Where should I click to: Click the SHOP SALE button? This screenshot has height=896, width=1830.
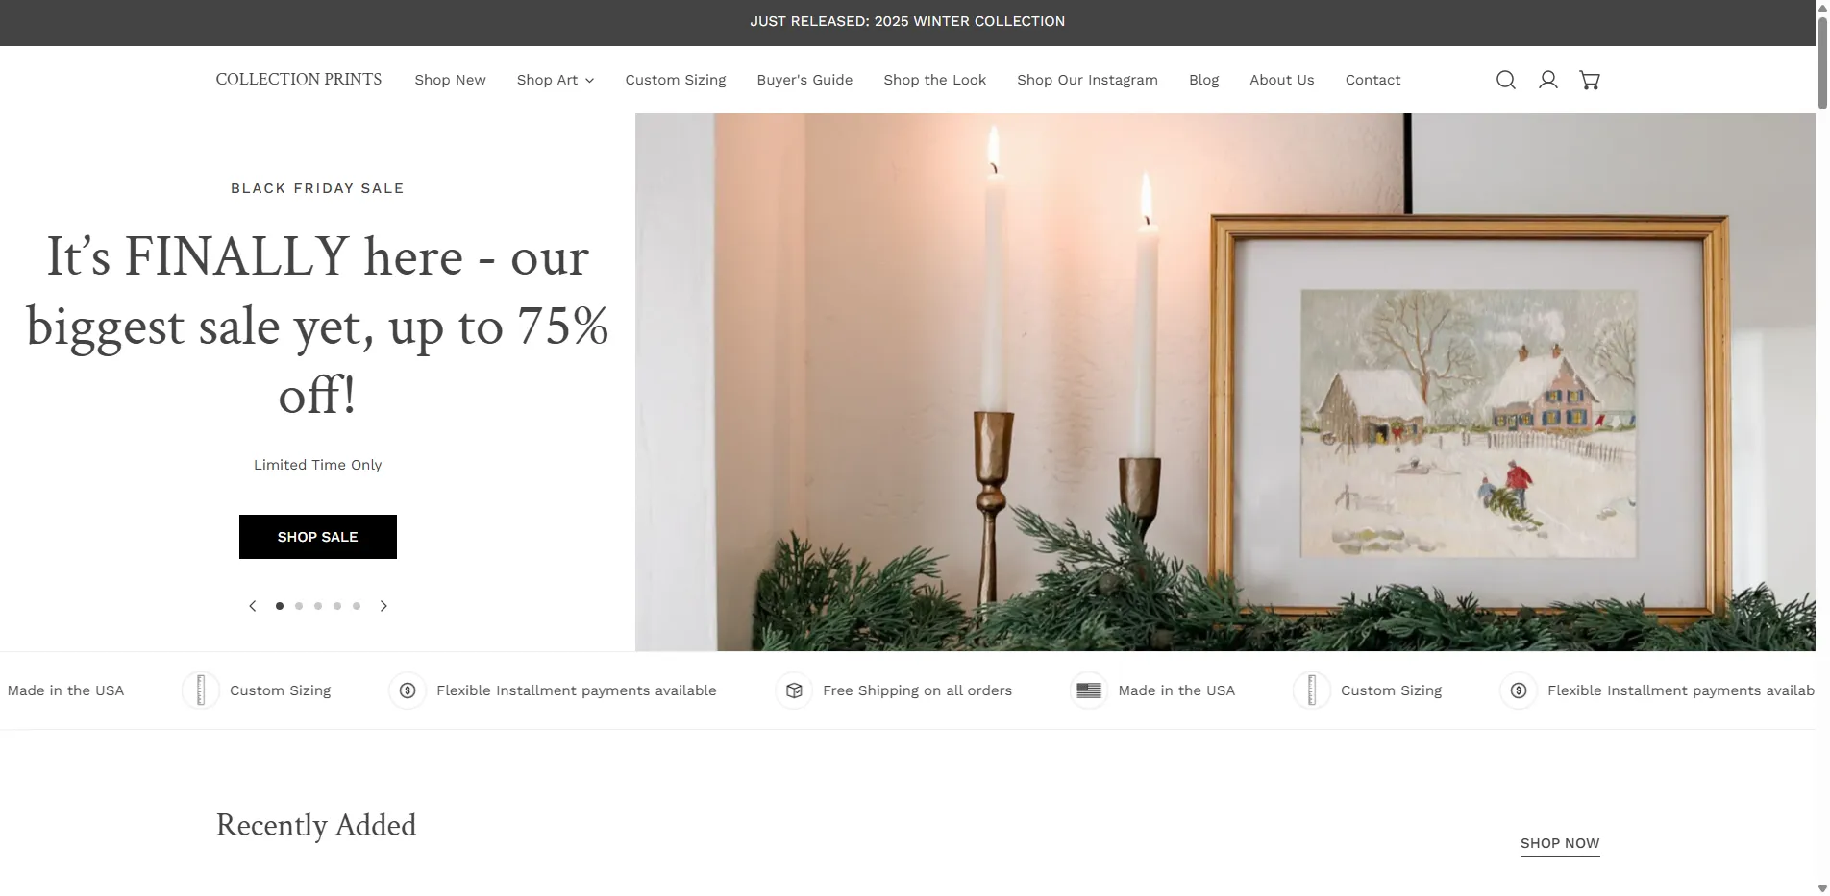point(318,537)
